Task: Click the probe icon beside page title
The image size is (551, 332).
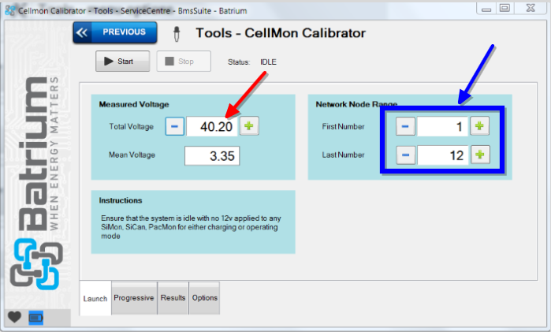Action: pyautogui.click(x=177, y=34)
